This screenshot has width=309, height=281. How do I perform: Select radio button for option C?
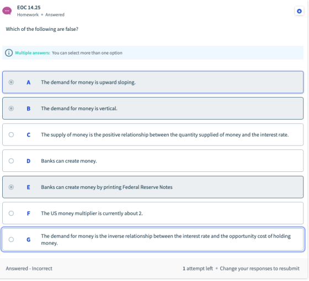[11, 134]
